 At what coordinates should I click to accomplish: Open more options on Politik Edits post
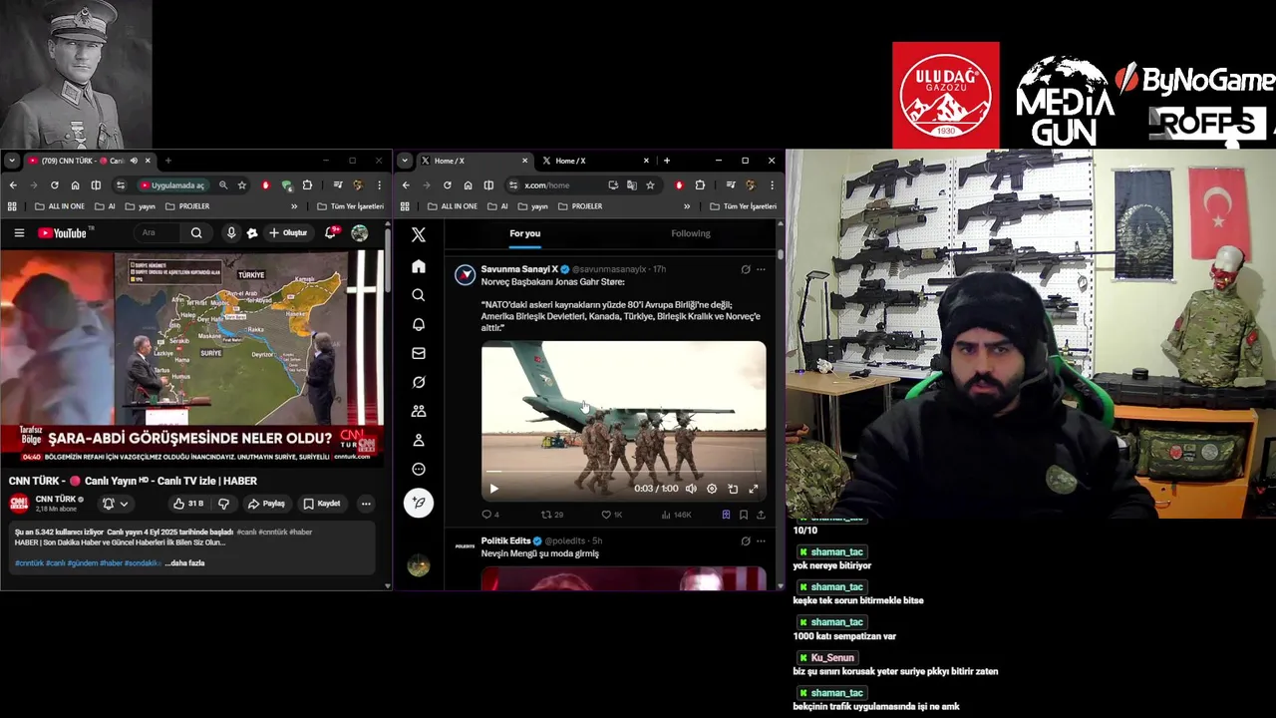pos(761,540)
